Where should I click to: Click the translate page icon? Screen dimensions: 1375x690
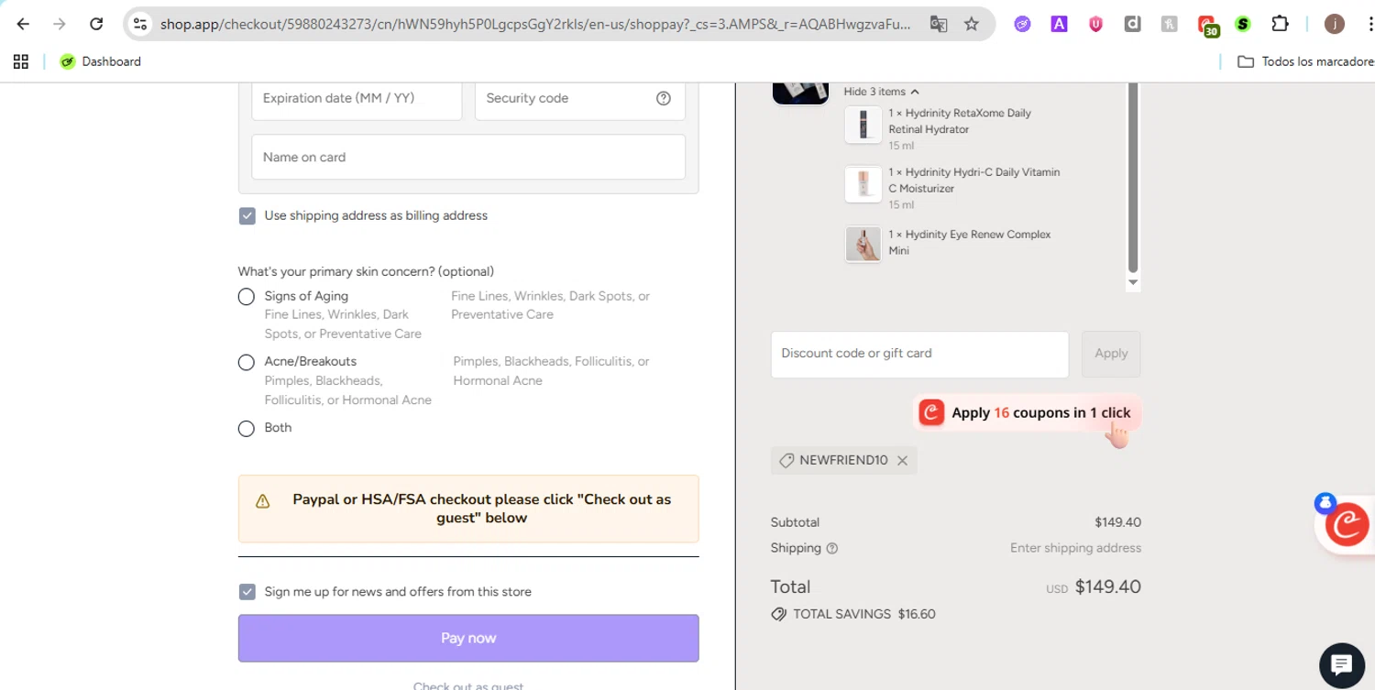click(939, 25)
